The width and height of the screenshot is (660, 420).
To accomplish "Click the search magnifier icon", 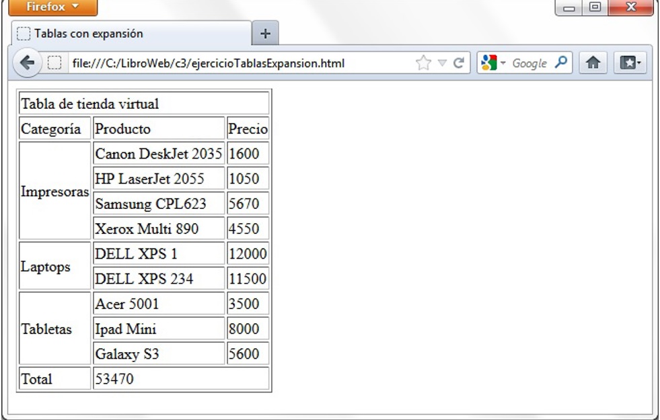I will click(x=560, y=62).
